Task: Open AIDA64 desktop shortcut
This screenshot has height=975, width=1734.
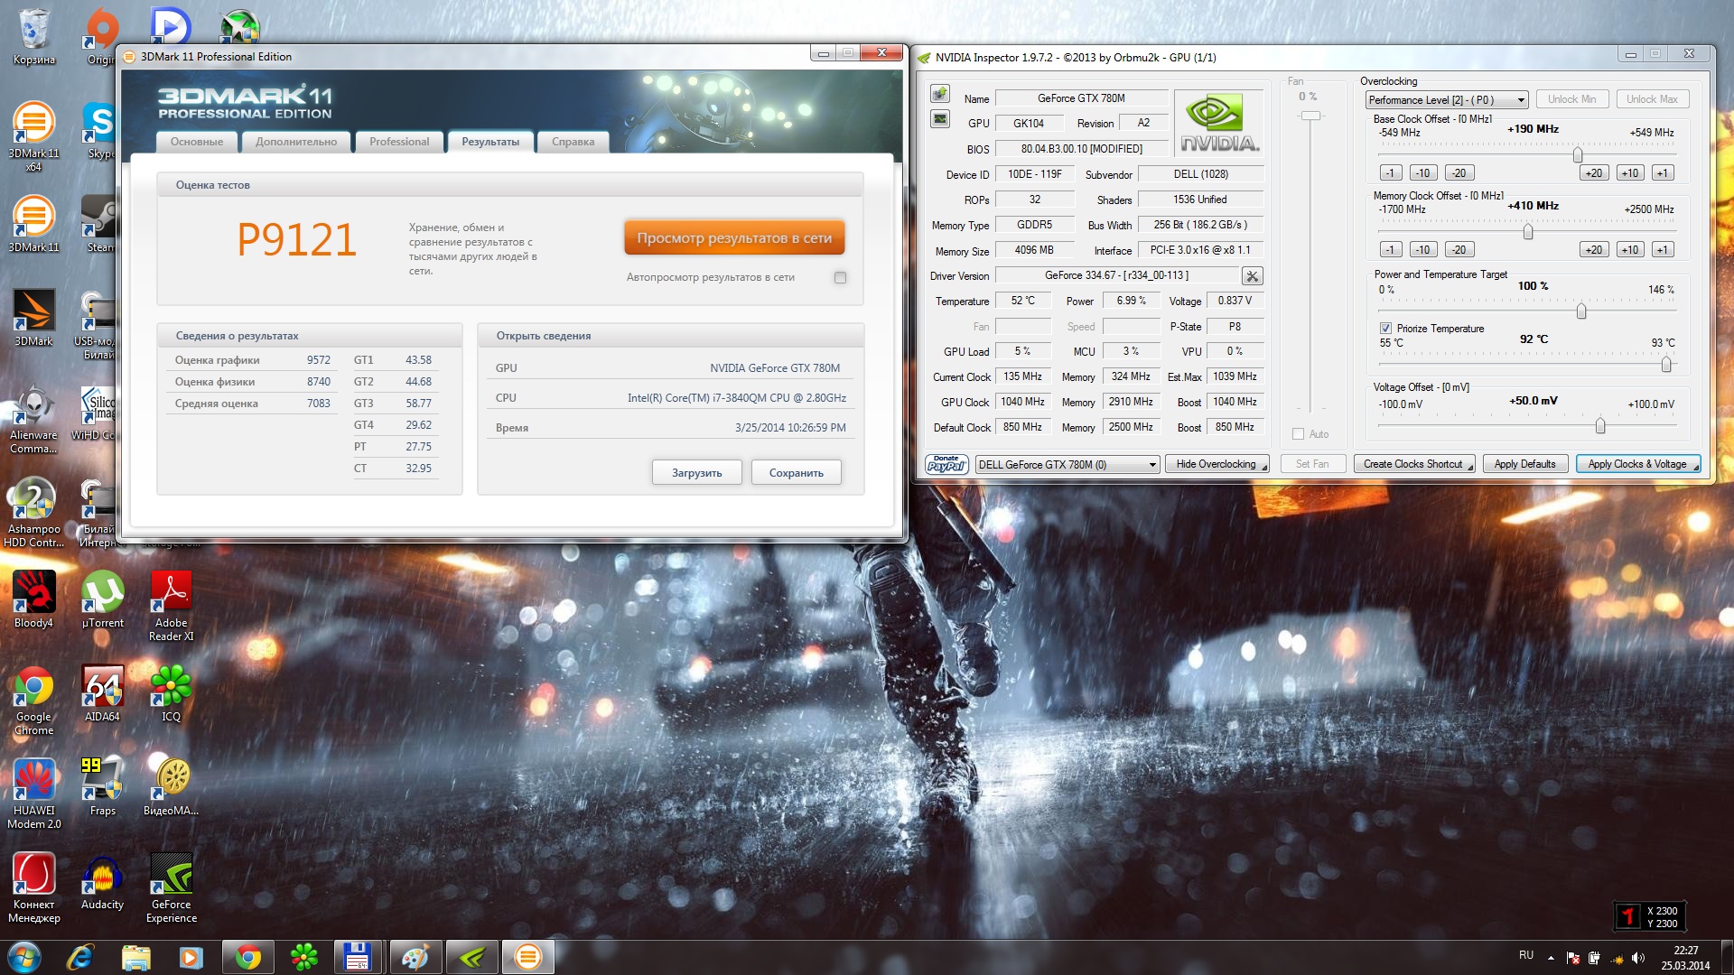Action: click(x=103, y=693)
